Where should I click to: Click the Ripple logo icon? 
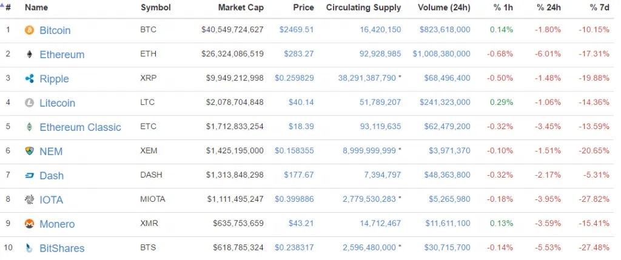(x=29, y=79)
